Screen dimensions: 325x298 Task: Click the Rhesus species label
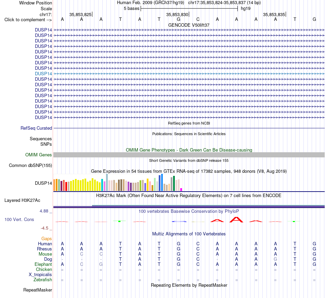(x=44, y=249)
